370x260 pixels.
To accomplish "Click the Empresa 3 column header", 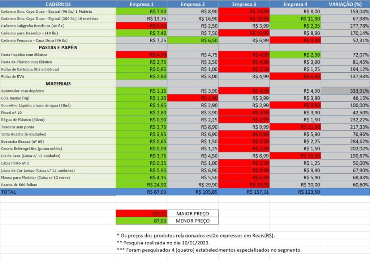I will tap(244, 4).
